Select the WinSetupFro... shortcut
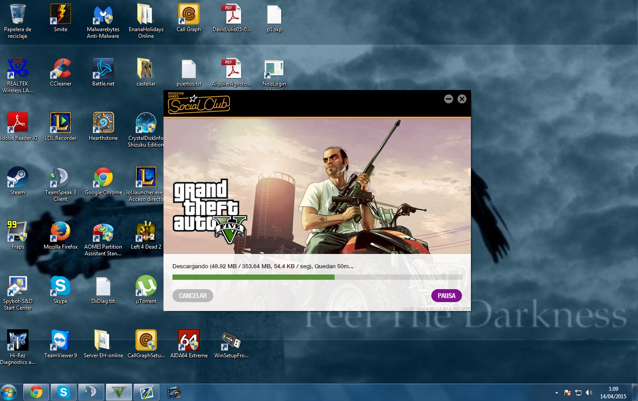The height and width of the screenshot is (401, 638). click(231, 344)
